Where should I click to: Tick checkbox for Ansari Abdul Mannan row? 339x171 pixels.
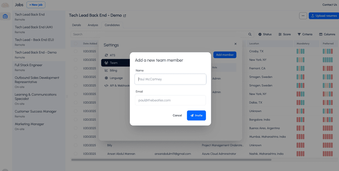(x=76, y=154)
